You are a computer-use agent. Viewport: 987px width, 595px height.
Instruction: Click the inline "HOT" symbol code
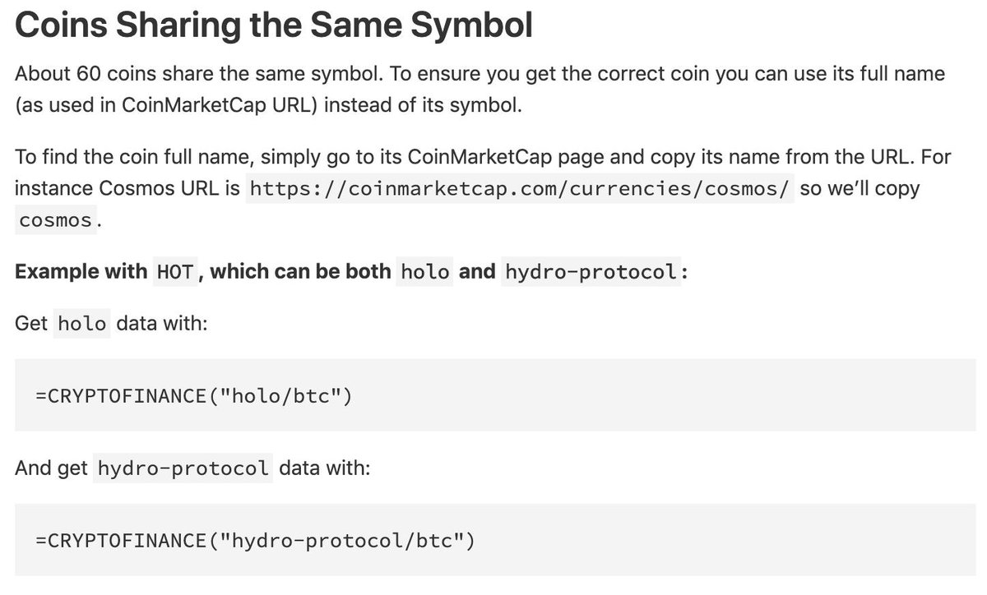(x=174, y=271)
